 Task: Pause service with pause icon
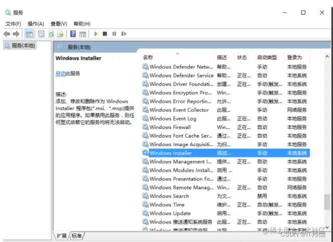click(x=114, y=33)
